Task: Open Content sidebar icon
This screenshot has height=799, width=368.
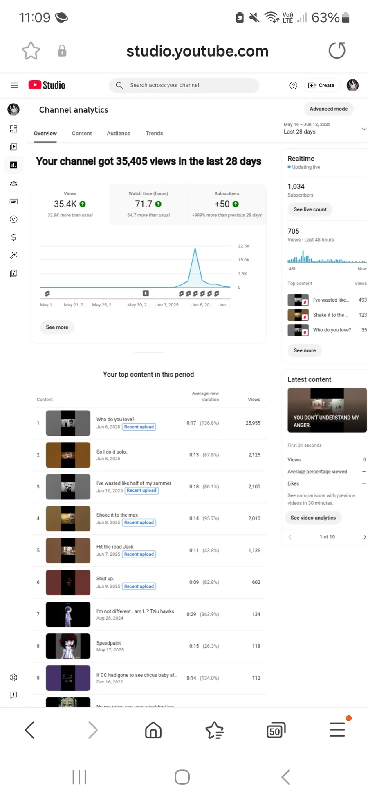Action: (13, 147)
